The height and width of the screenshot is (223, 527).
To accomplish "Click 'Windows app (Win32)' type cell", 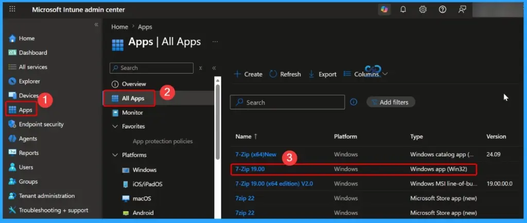I will tap(438, 169).
